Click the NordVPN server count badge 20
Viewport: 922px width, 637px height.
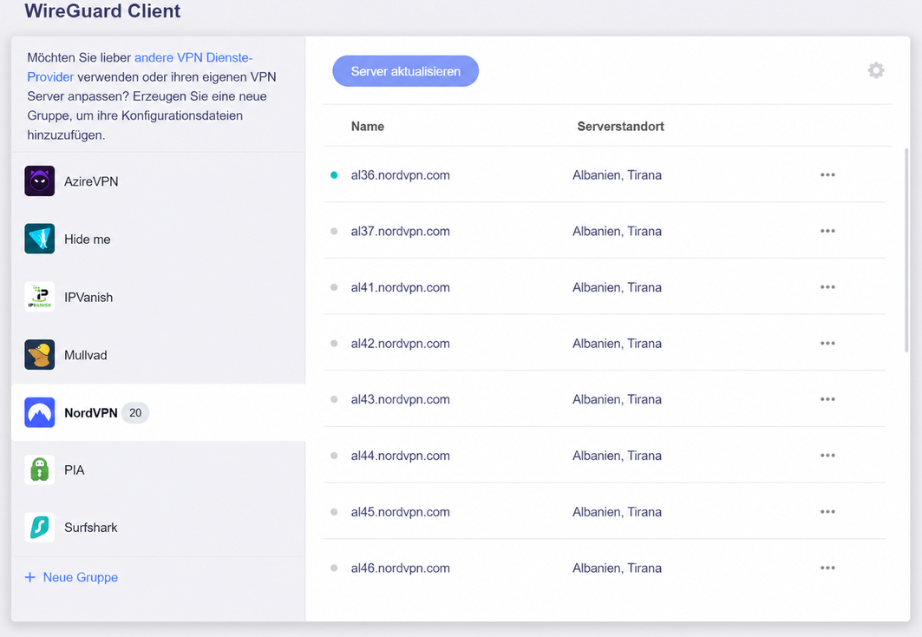(135, 413)
